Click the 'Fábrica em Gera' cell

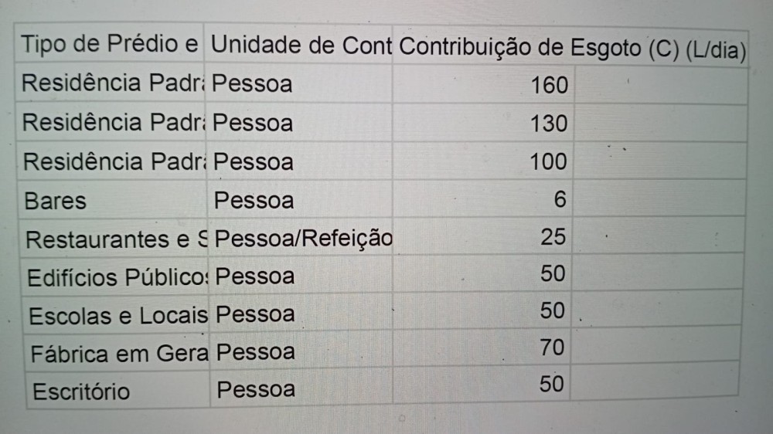[x=119, y=354]
